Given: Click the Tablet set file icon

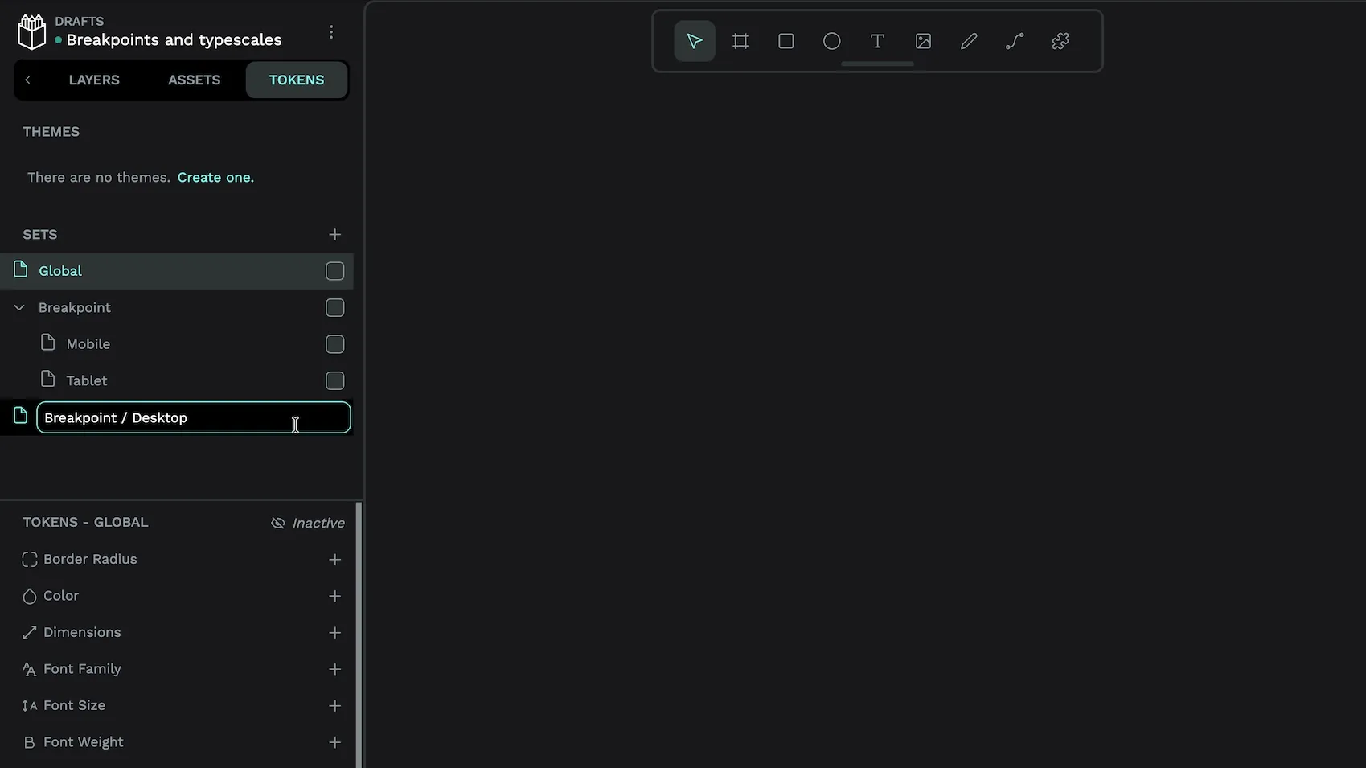Looking at the screenshot, I should [x=48, y=379].
